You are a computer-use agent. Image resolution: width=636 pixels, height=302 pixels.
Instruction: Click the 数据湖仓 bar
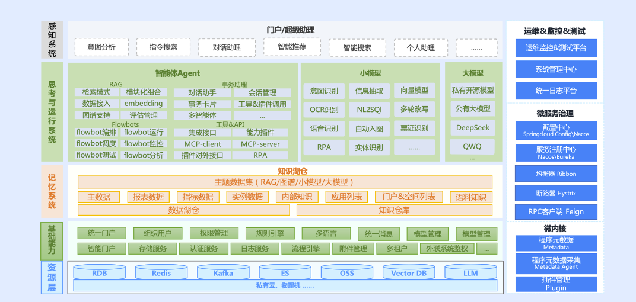click(x=183, y=210)
